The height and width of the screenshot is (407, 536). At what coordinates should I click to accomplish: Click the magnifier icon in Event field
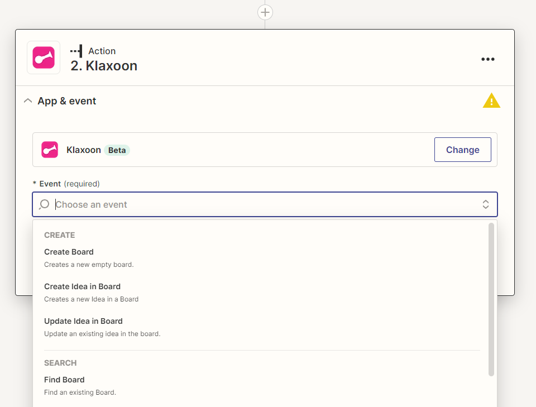click(44, 204)
